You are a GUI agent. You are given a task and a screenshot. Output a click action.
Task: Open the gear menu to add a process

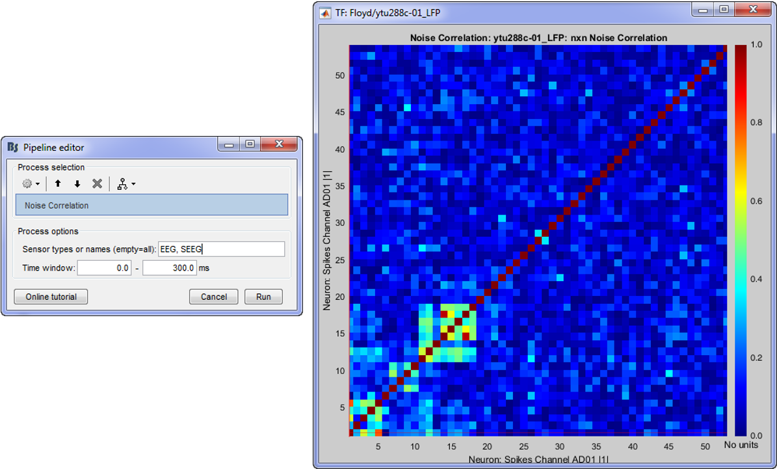tap(31, 184)
